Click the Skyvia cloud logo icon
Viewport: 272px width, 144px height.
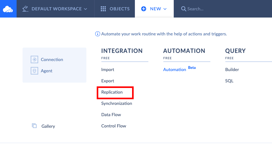click(8, 9)
